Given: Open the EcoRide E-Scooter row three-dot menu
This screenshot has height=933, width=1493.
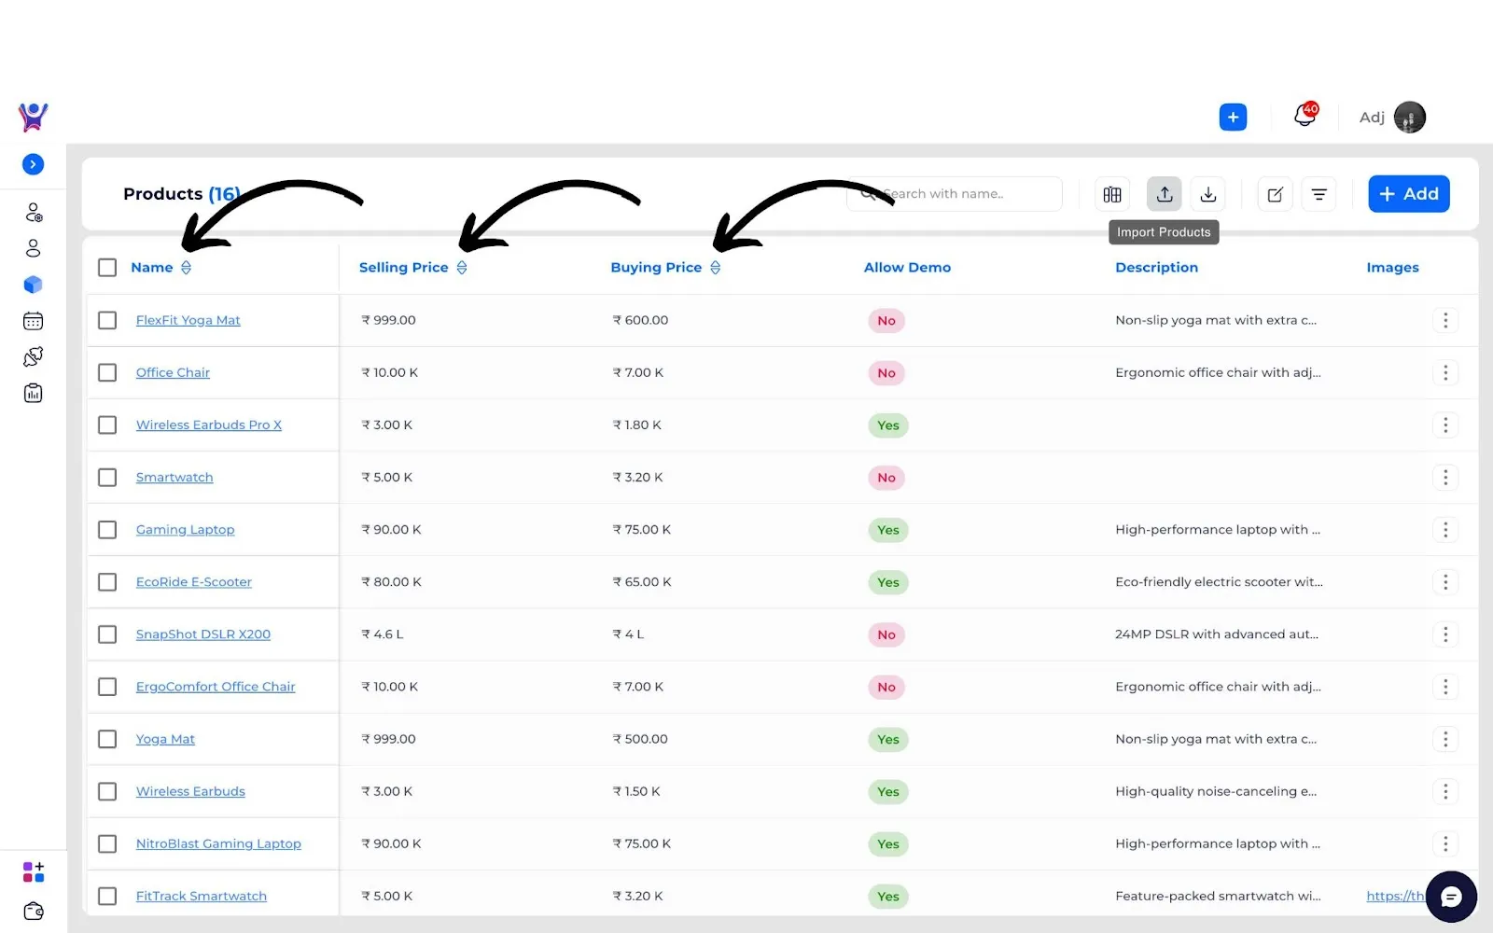Looking at the screenshot, I should pyautogui.click(x=1445, y=582).
